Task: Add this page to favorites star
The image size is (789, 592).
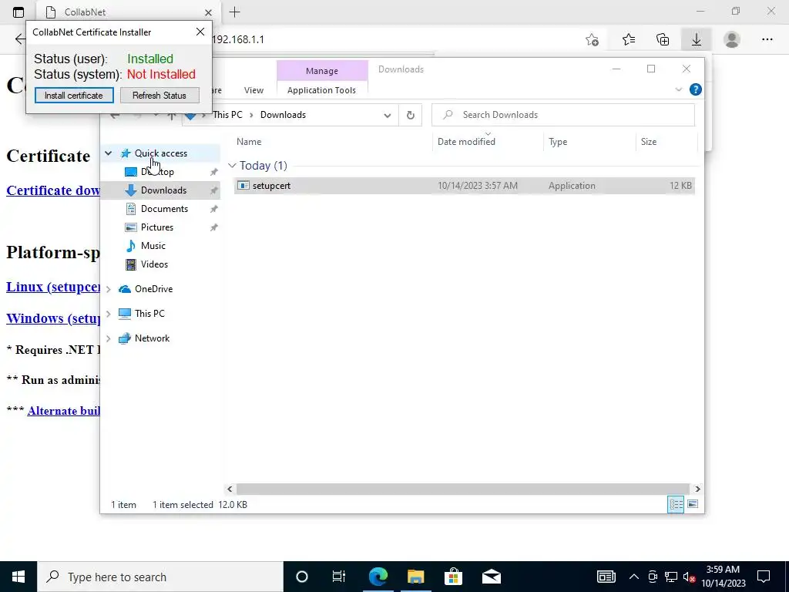Action: pyautogui.click(x=593, y=39)
